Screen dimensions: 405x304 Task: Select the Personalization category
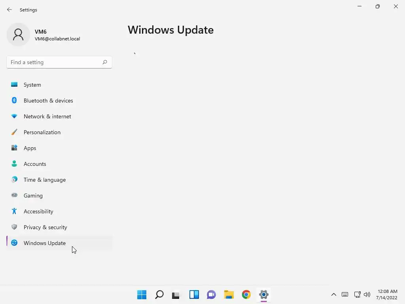(x=59, y=132)
